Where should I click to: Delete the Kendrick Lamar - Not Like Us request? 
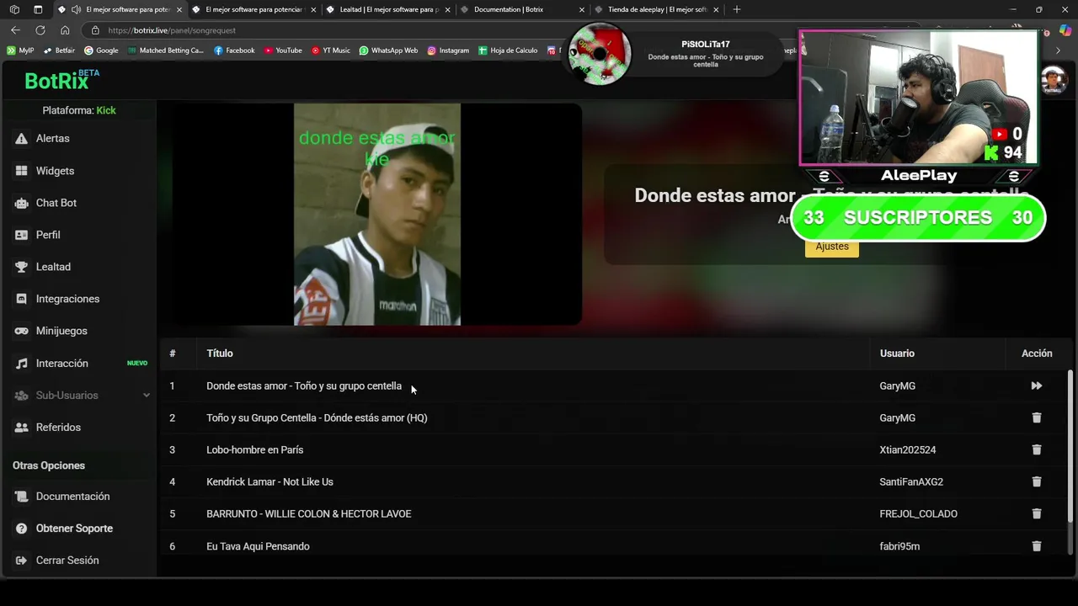pos(1036,481)
